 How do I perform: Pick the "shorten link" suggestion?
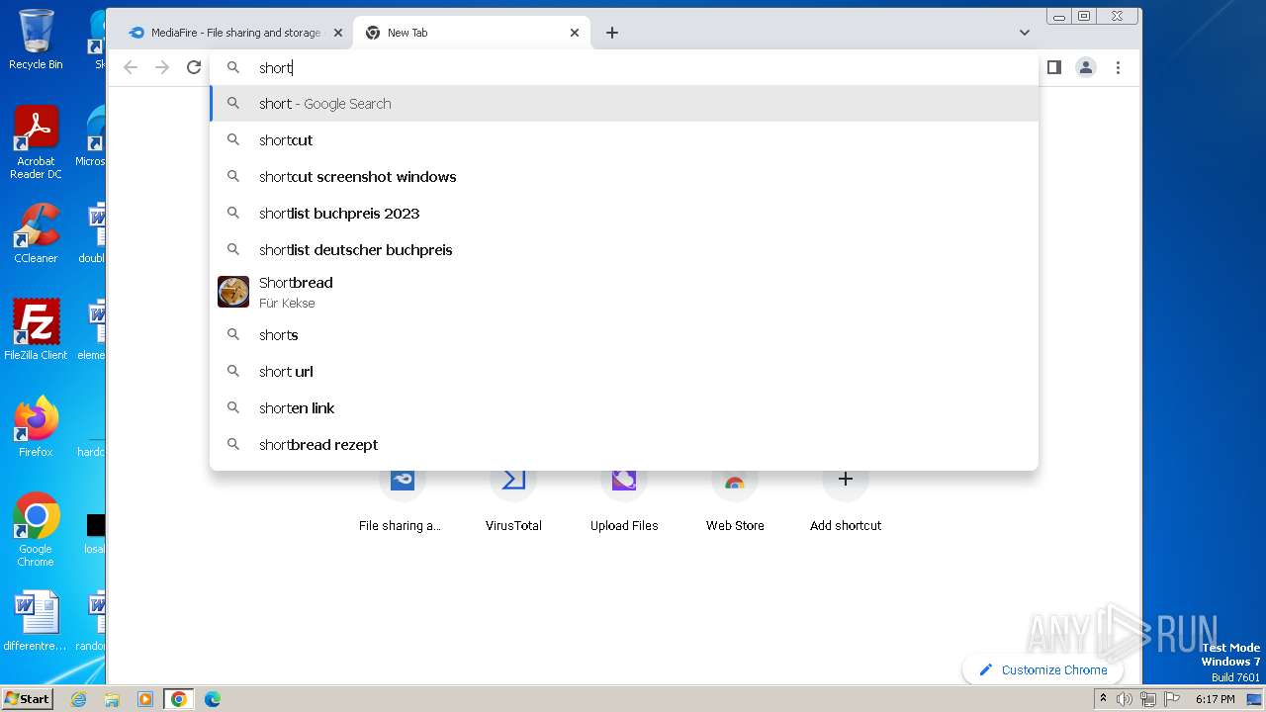624,408
